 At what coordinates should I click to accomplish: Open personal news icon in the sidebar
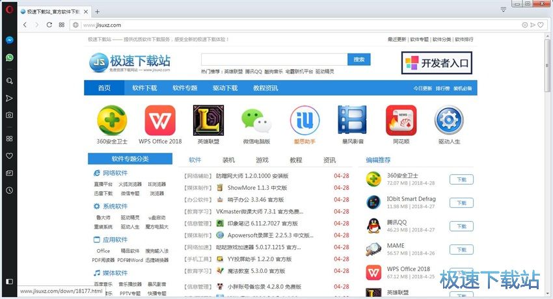point(10,173)
